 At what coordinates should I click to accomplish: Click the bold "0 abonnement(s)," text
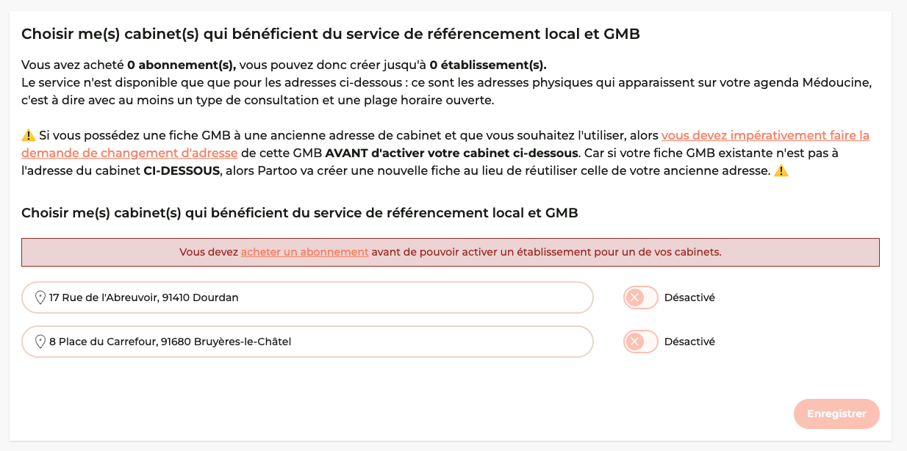[x=182, y=65]
